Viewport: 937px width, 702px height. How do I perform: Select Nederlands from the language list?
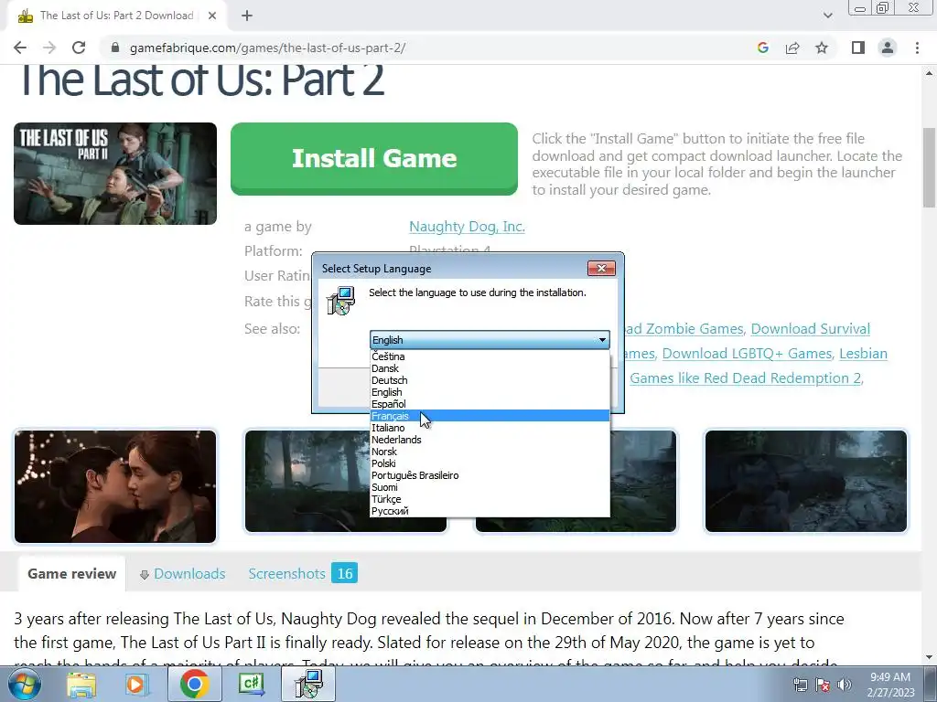pyautogui.click(x=490, y=440)
